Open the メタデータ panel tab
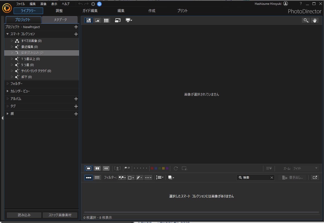324x223 pixels. (60, 20)
